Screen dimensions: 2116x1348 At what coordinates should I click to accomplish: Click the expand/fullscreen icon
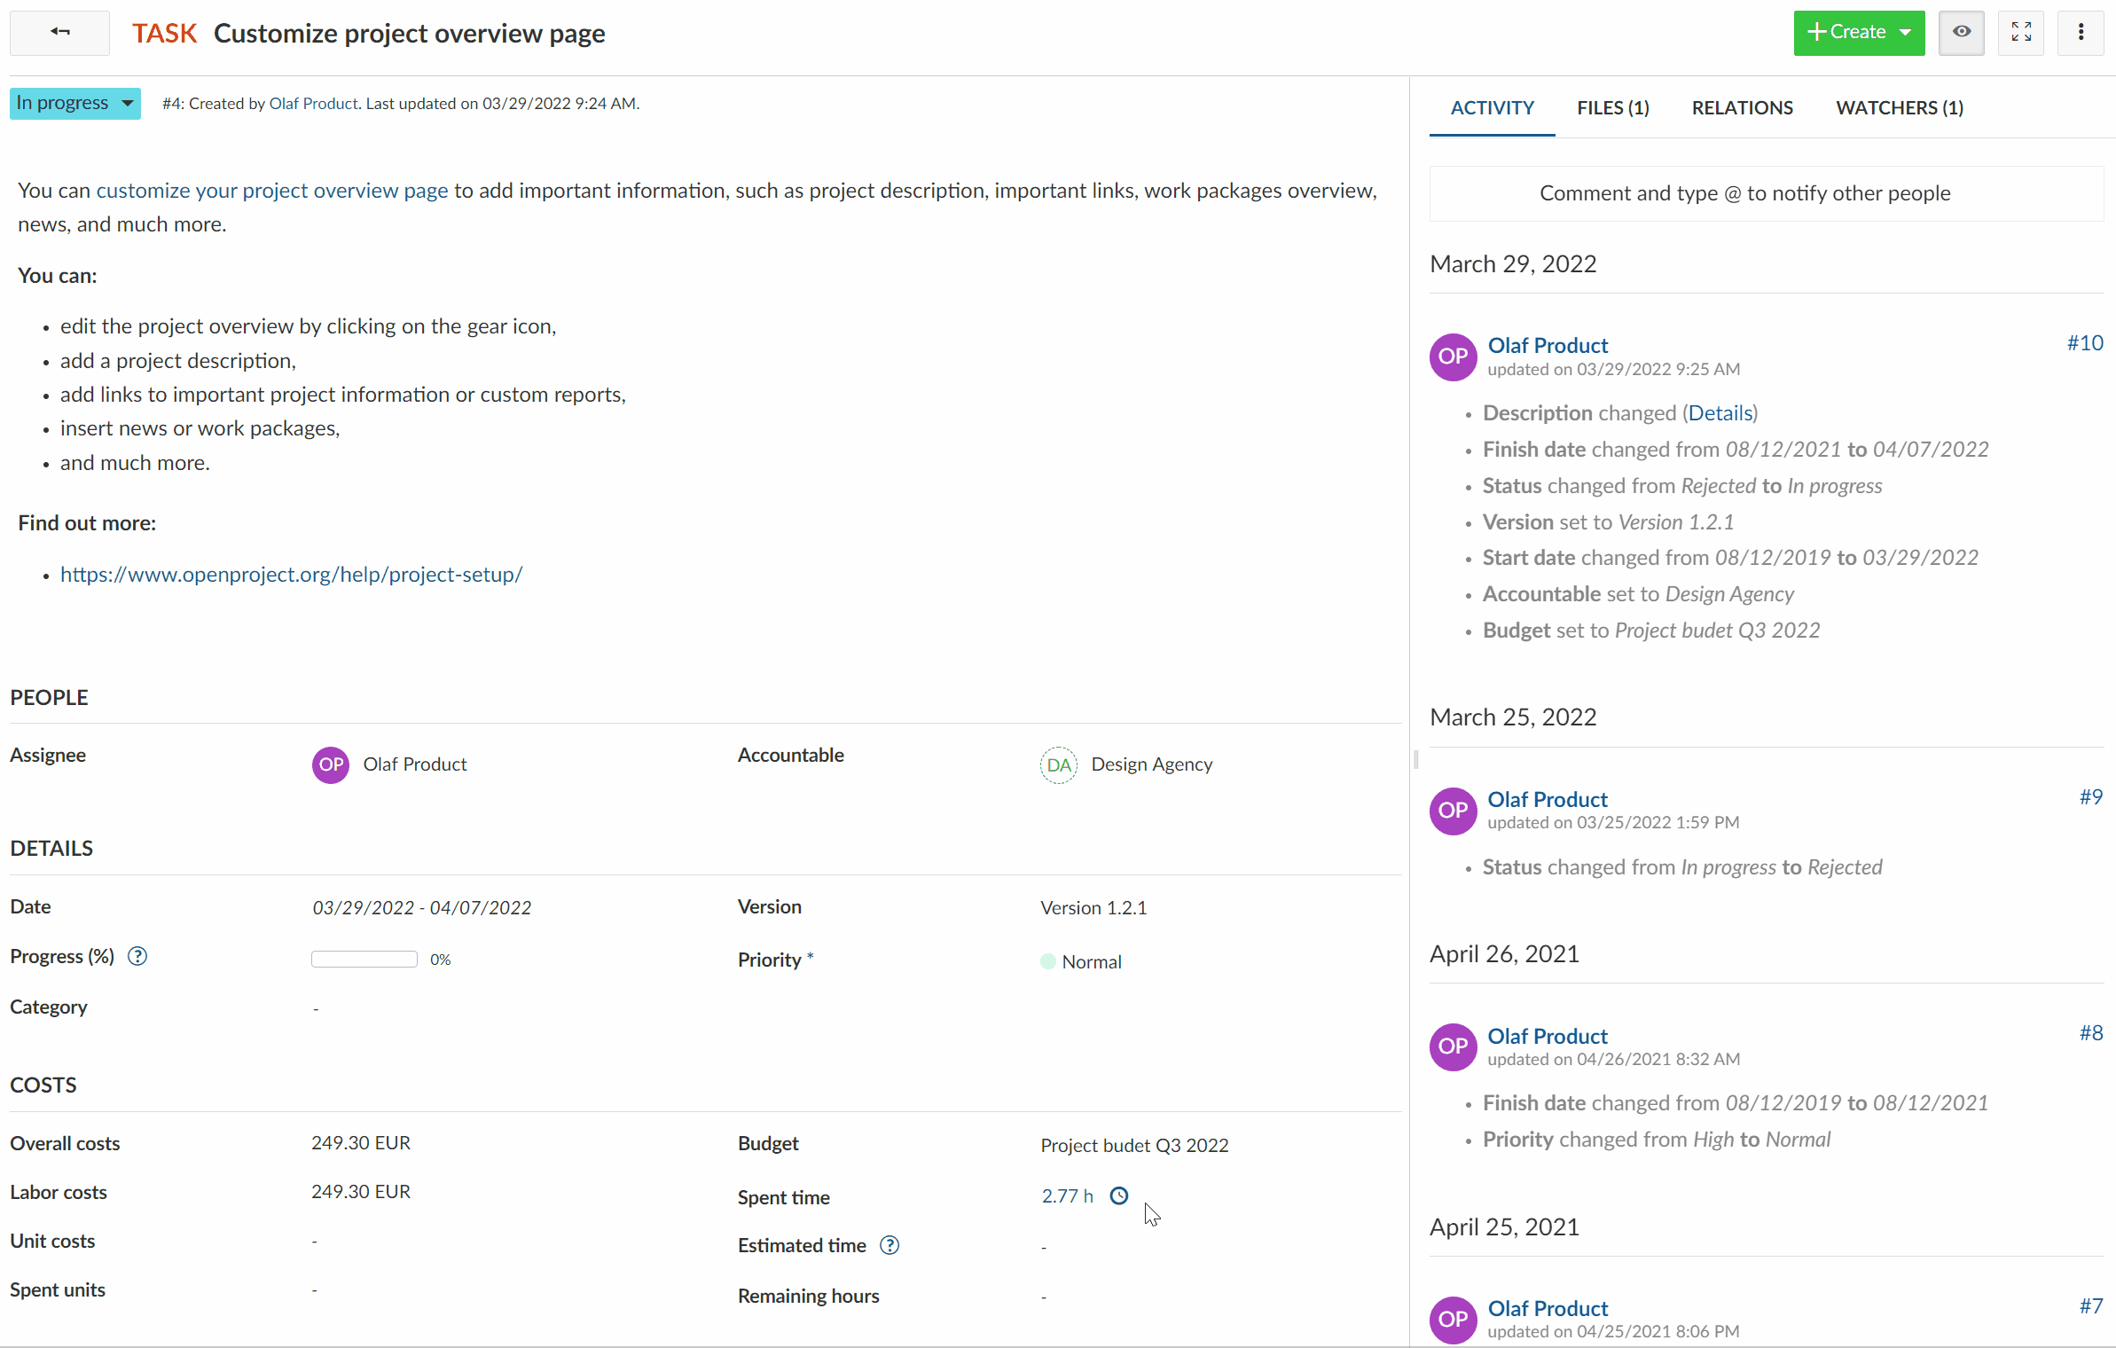point(2022,33)
